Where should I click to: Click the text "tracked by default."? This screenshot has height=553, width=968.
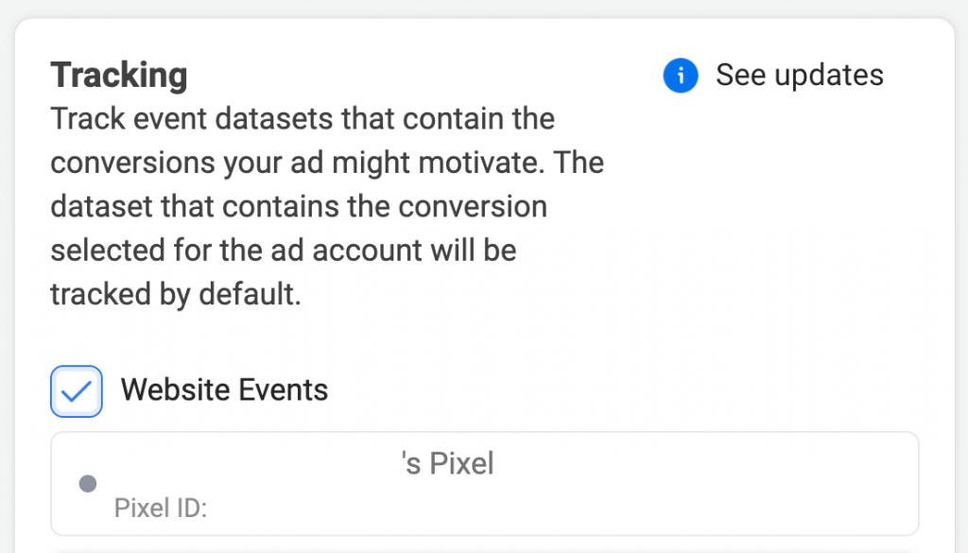176,294
